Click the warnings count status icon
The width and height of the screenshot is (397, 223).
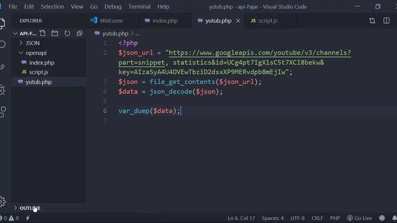(x=14, y=218)
